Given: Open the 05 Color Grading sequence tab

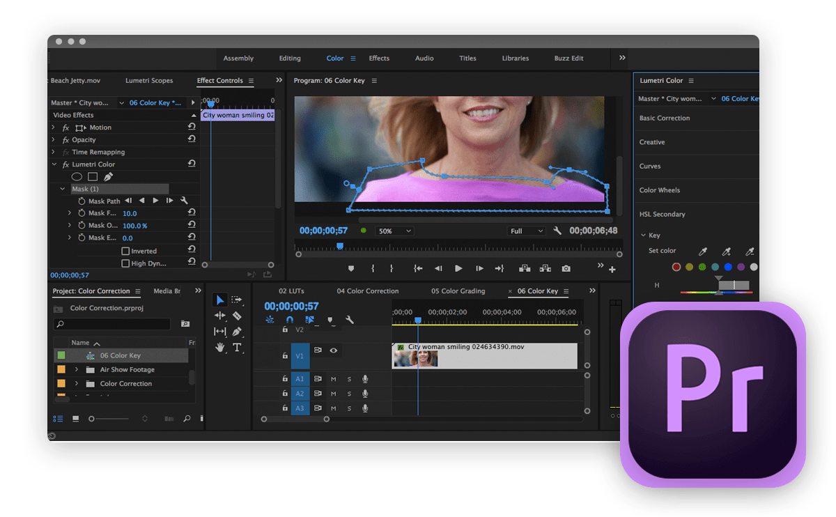Looking at the screenshot, I should pos(458,291).
